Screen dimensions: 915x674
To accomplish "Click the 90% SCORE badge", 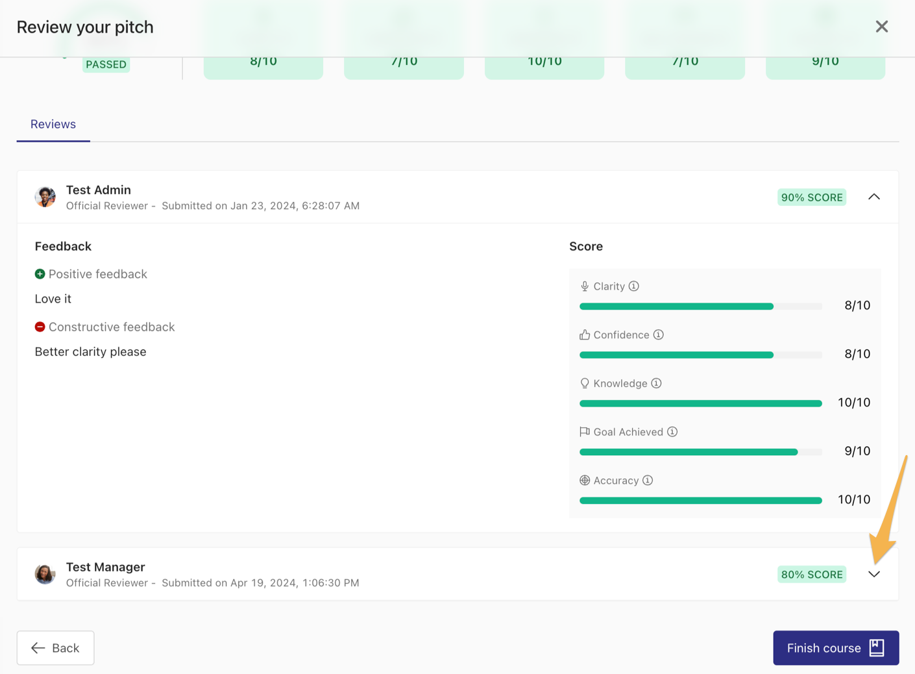I will click(x=812, y=197).
